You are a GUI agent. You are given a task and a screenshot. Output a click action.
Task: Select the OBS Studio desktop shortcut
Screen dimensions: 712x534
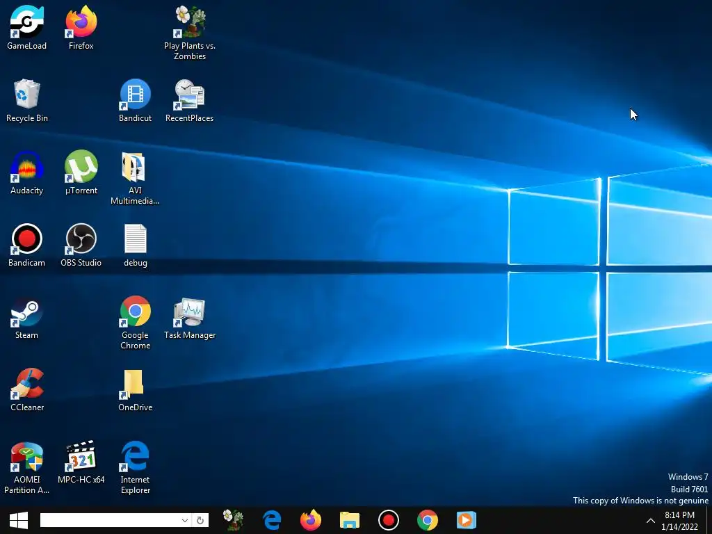[81, 245]
